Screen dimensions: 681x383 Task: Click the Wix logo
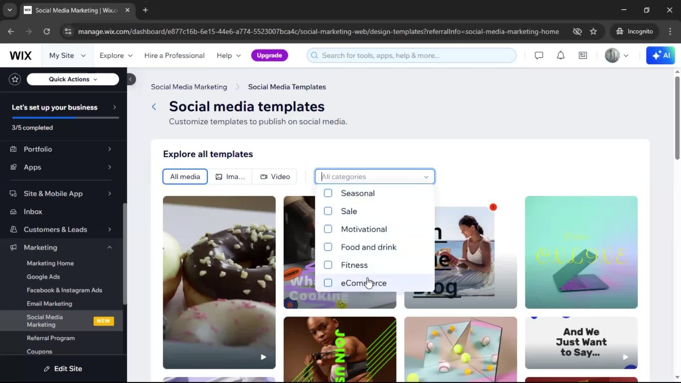click(21, 56)
